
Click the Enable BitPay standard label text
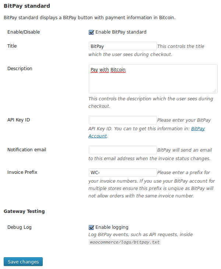(x=121, y=32)
